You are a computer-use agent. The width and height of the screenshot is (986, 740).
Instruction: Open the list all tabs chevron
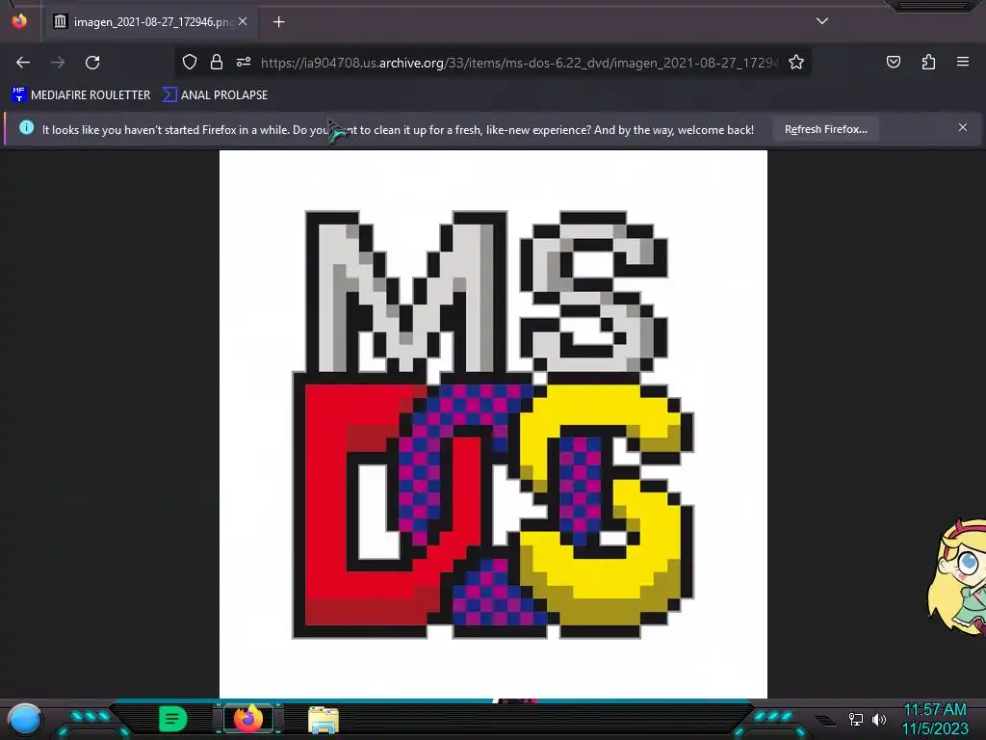pyautogui.click(x=822, y=21)
